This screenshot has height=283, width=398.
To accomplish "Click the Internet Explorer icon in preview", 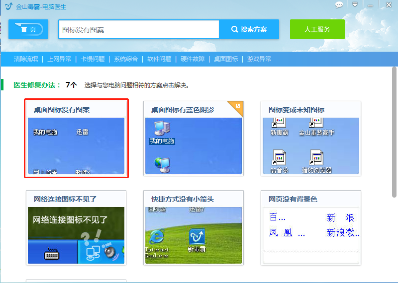I will click(157, 237).
